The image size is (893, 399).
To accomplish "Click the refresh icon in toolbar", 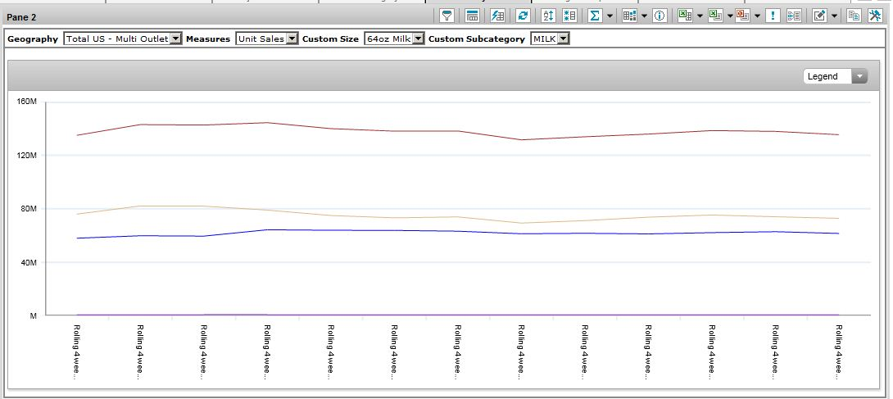I will tap(522, 16).
